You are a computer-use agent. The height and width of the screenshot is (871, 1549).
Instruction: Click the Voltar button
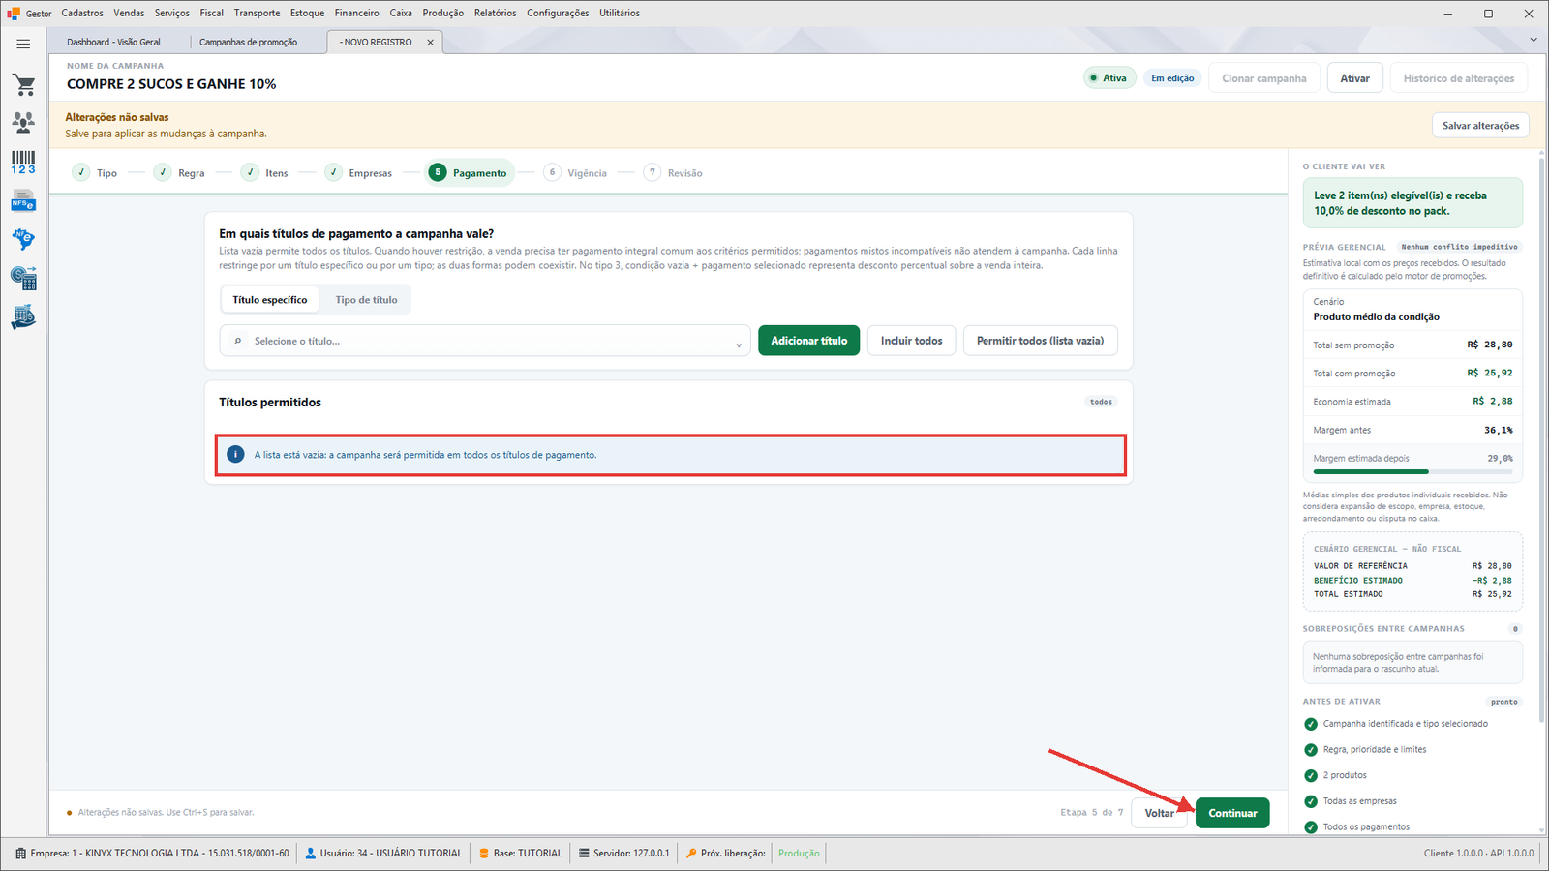1159,813
